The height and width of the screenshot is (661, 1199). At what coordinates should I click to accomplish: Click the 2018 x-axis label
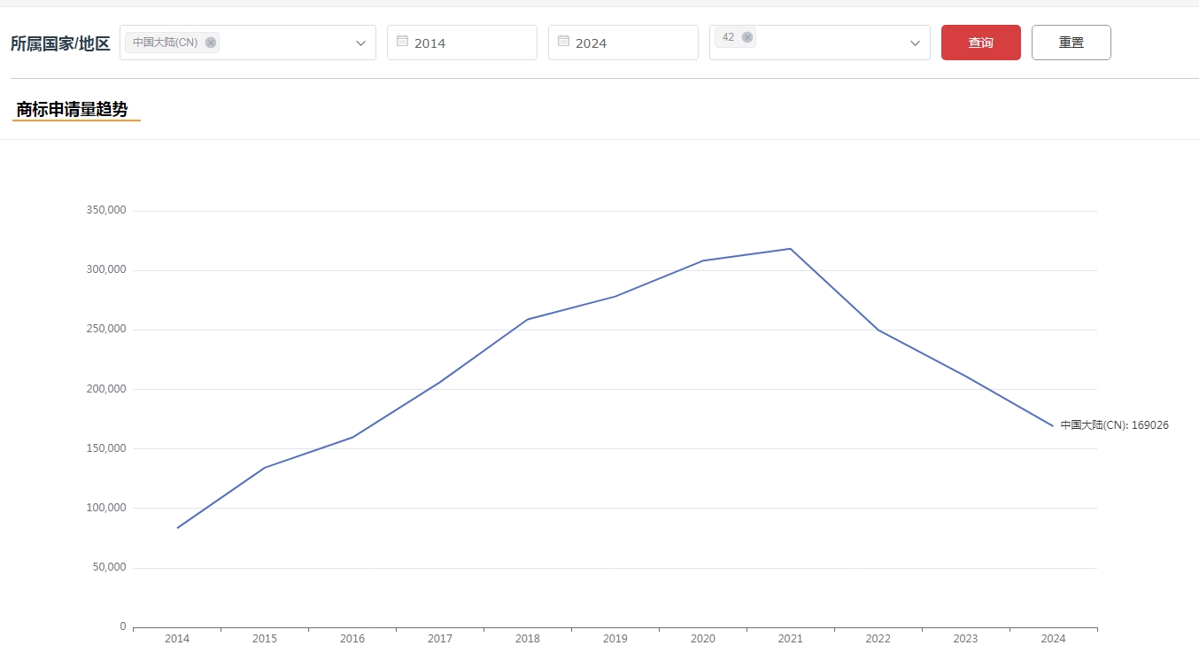click(x=527, y=639)
